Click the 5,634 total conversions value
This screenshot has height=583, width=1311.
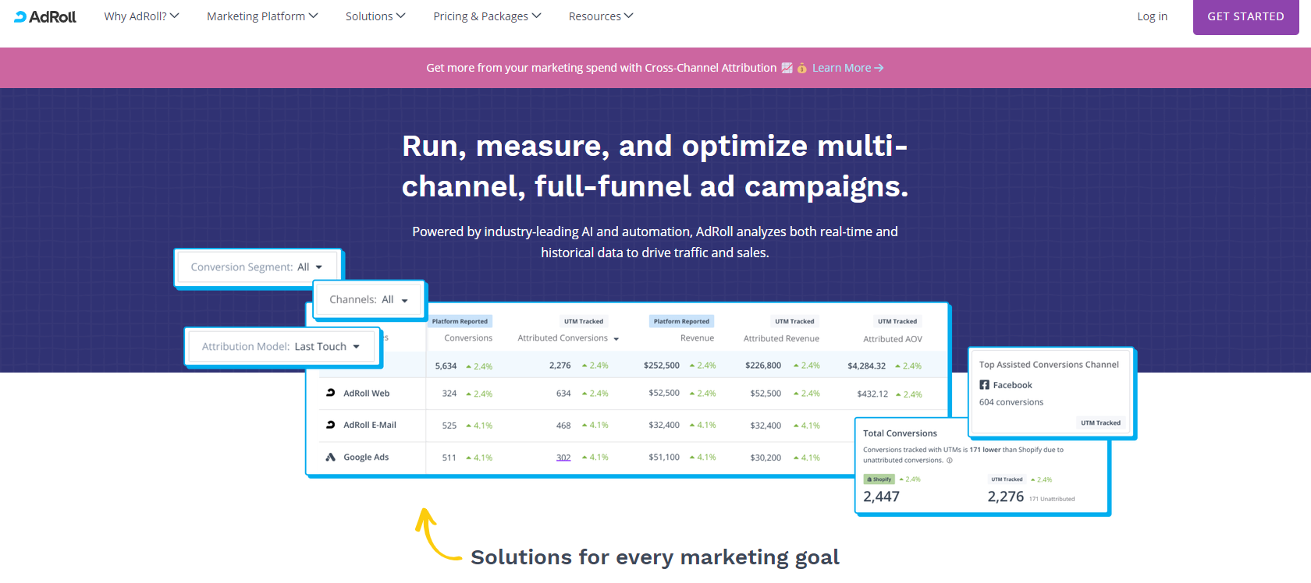coord(446,366)
